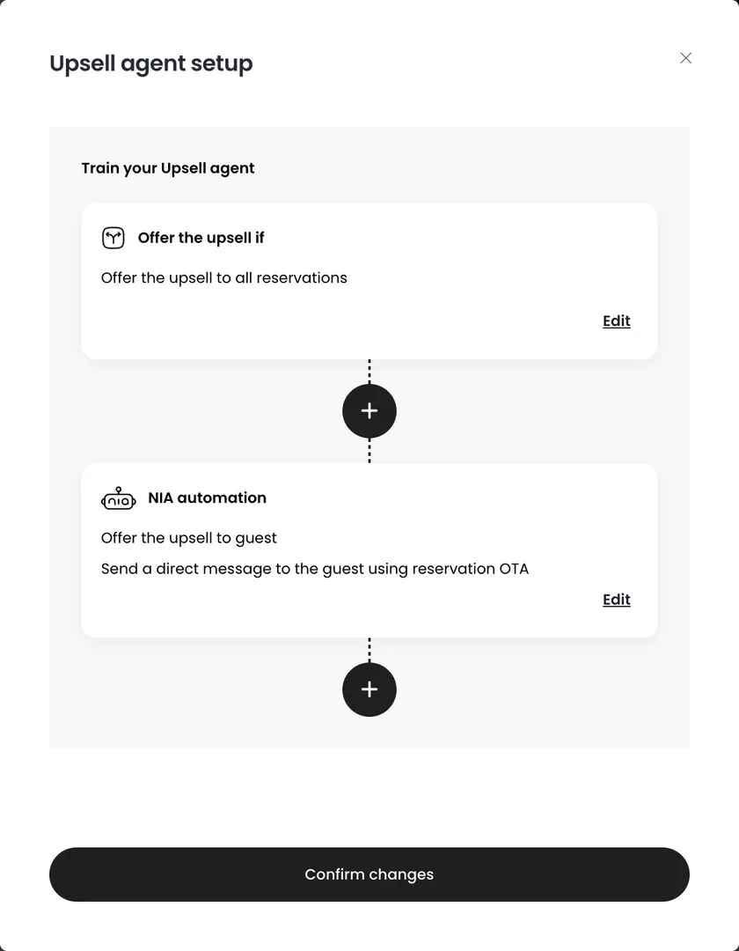Click the NIA automation step card
This screenshot has height=951, width=739.
pyautogui.click(x=369, y=550)
